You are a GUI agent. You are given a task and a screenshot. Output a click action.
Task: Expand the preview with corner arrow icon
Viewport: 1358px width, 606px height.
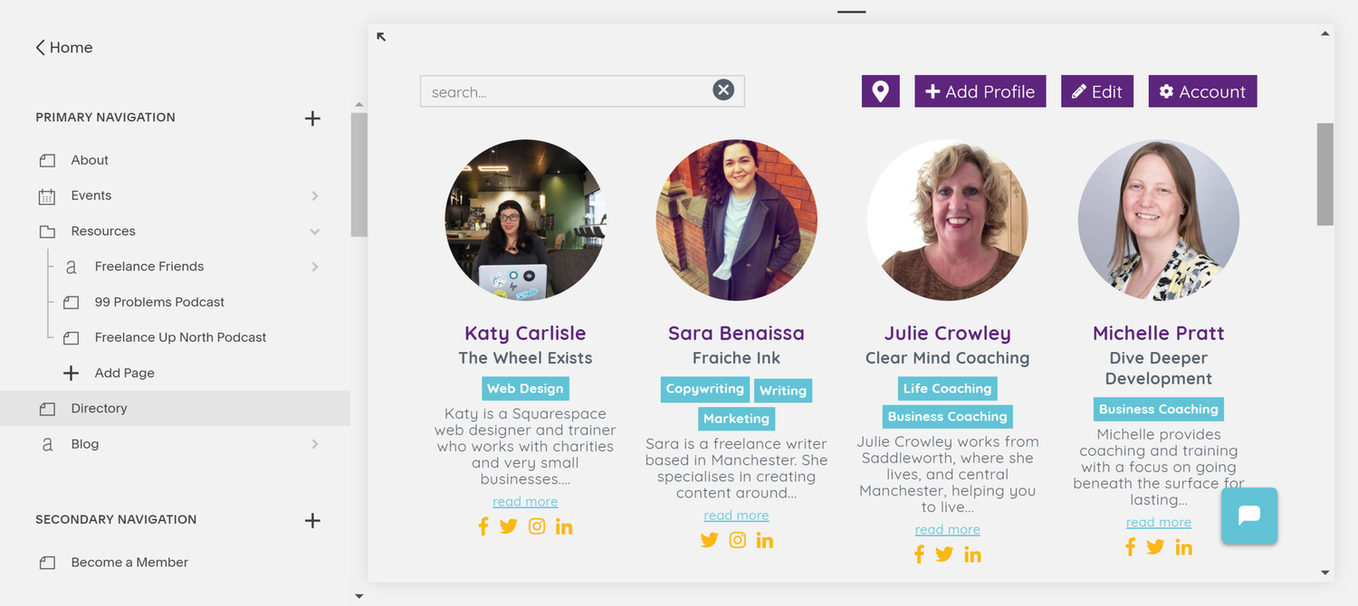click(x=381, y=37)
